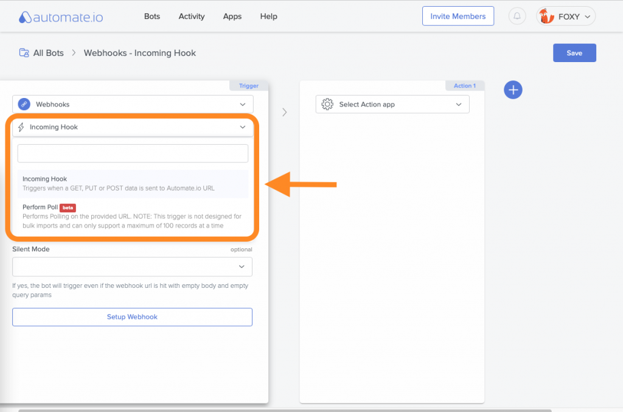Viewport: 623px width, 412px height.
Task: Click the All Bots folder icon
Action: (x=24, y=53)
